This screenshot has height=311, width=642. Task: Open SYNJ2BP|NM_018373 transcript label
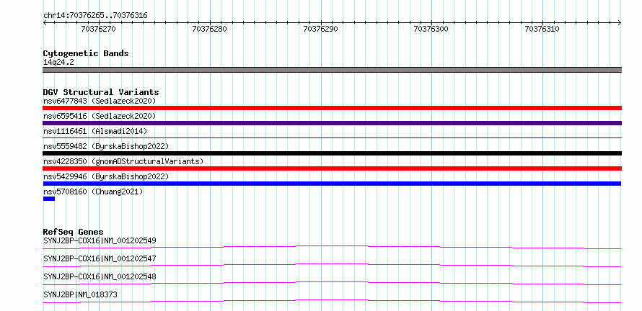[80, 294]
